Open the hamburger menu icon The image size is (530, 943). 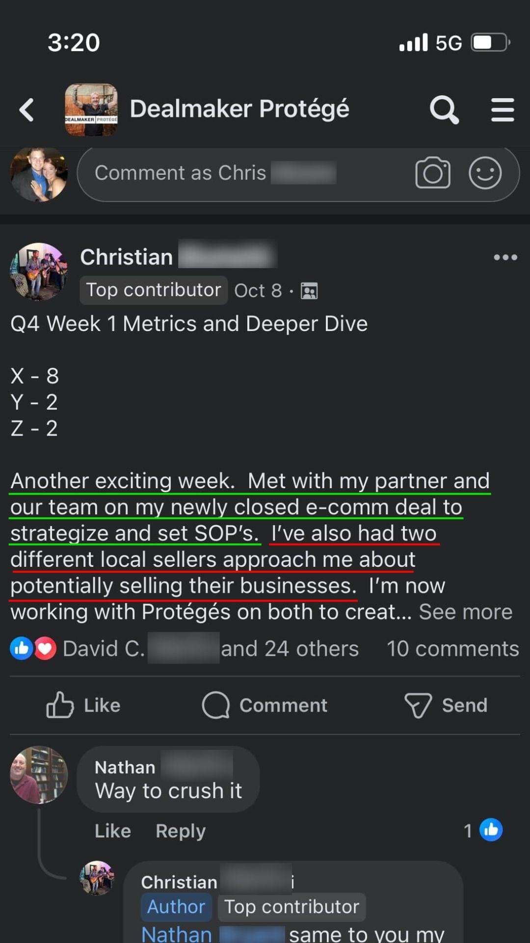coord(503,110)
